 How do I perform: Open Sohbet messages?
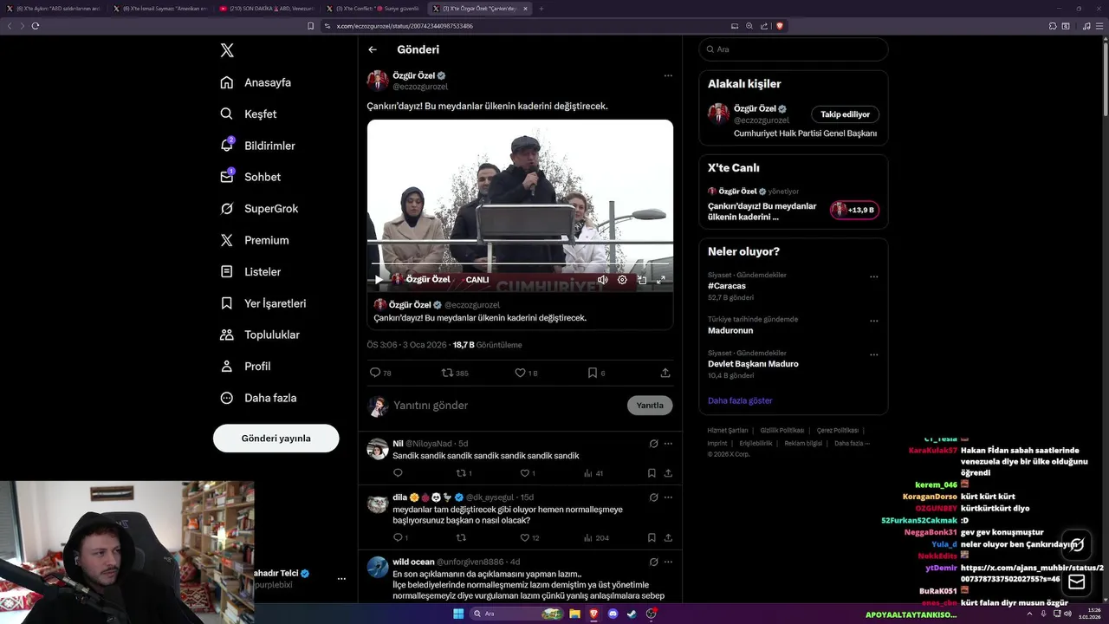[251, 177]
